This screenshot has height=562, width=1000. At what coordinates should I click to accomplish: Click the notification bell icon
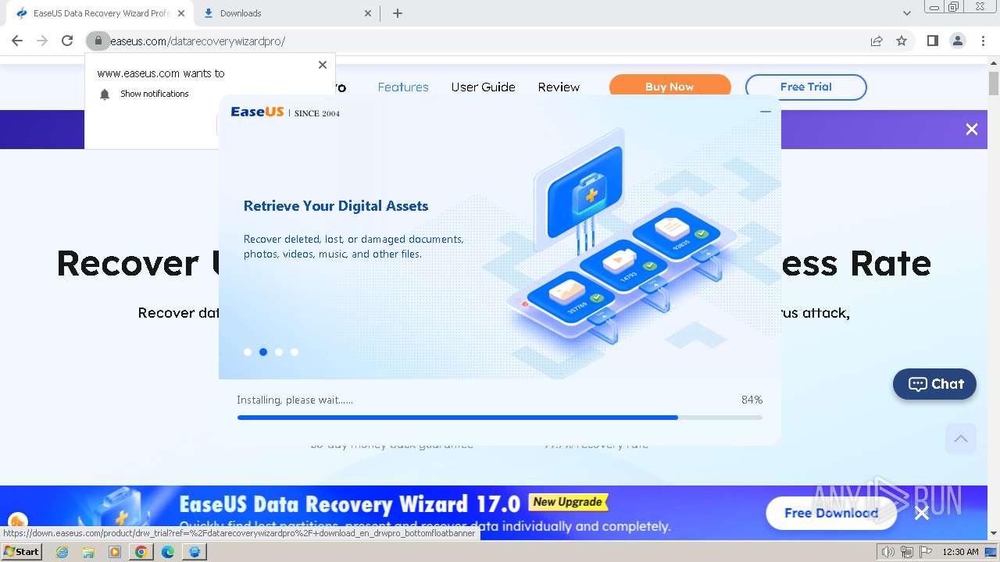[x=104, y=94]
